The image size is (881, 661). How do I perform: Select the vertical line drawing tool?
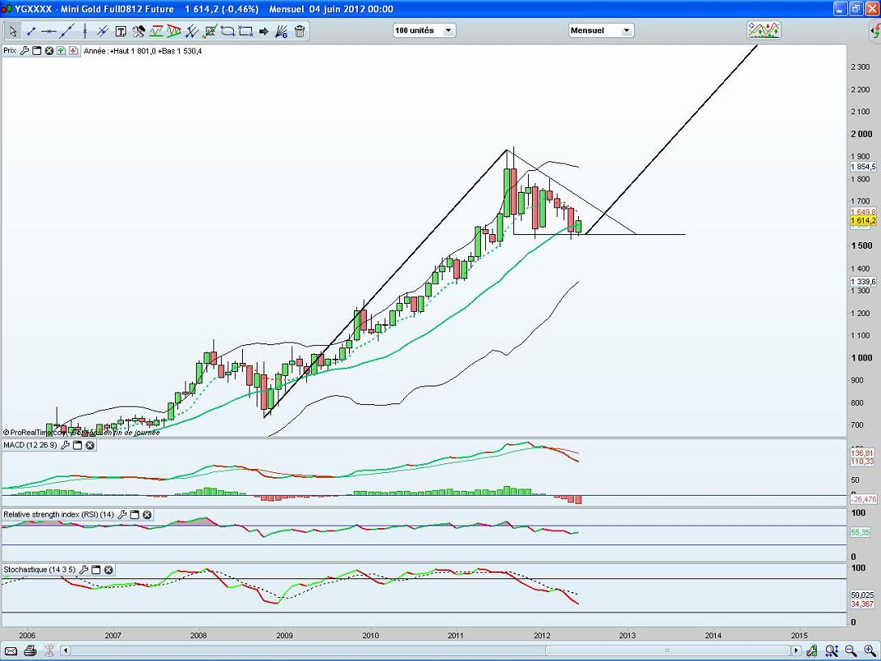coord(85,32)
